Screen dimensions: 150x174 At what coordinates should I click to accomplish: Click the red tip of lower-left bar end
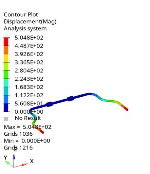[x=42, y=132]
